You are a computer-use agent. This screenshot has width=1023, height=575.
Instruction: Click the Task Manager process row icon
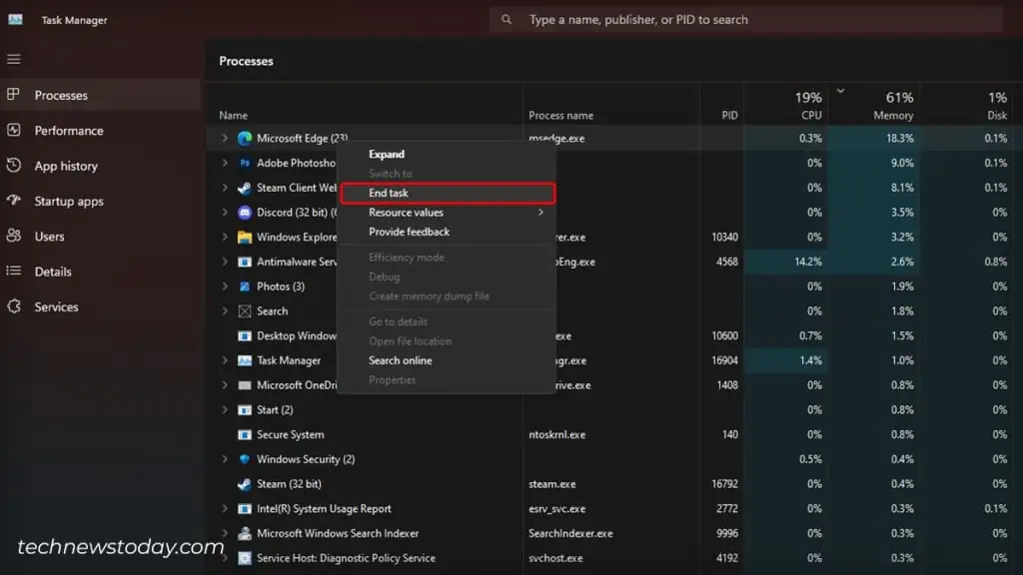tap(245, 360)
